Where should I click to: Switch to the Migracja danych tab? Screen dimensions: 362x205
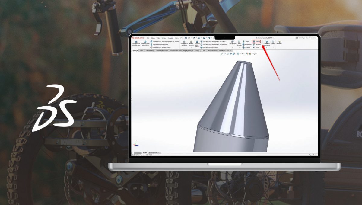[189, 51]
